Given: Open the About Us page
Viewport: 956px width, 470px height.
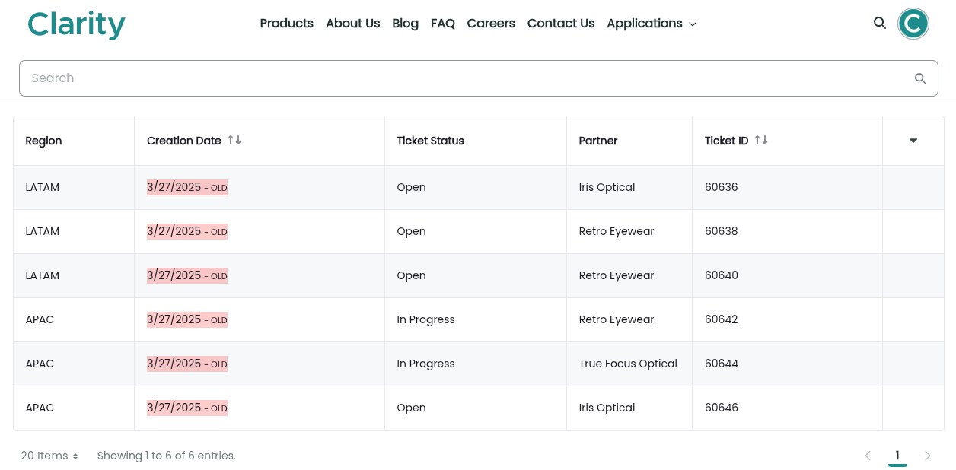Looking at the screenshot, I should [x=352, y=24].
